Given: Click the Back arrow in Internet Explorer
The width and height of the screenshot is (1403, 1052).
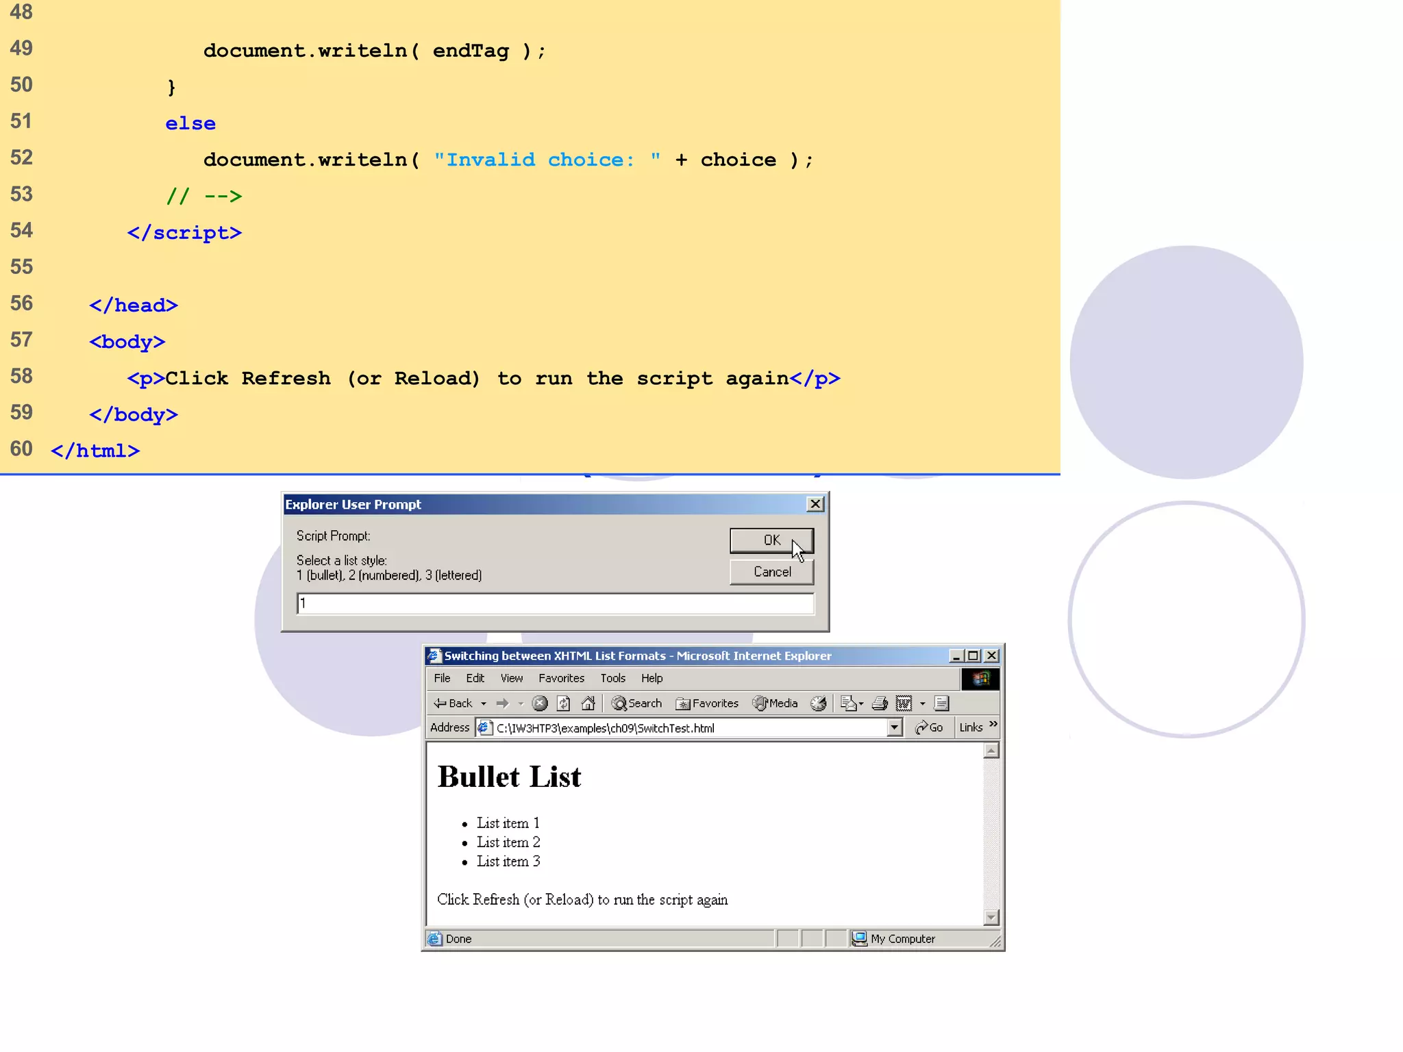Looking at the screenshot, I should [x=452, y=703].
